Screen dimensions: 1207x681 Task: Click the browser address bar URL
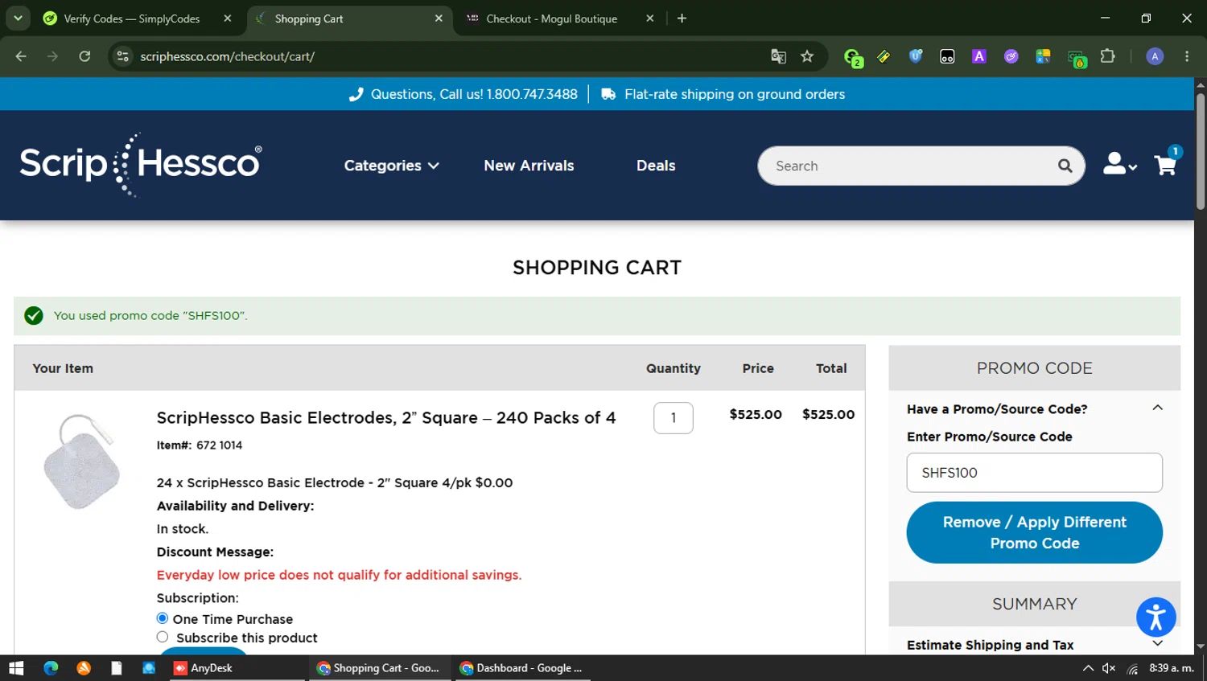pos(228,56)
